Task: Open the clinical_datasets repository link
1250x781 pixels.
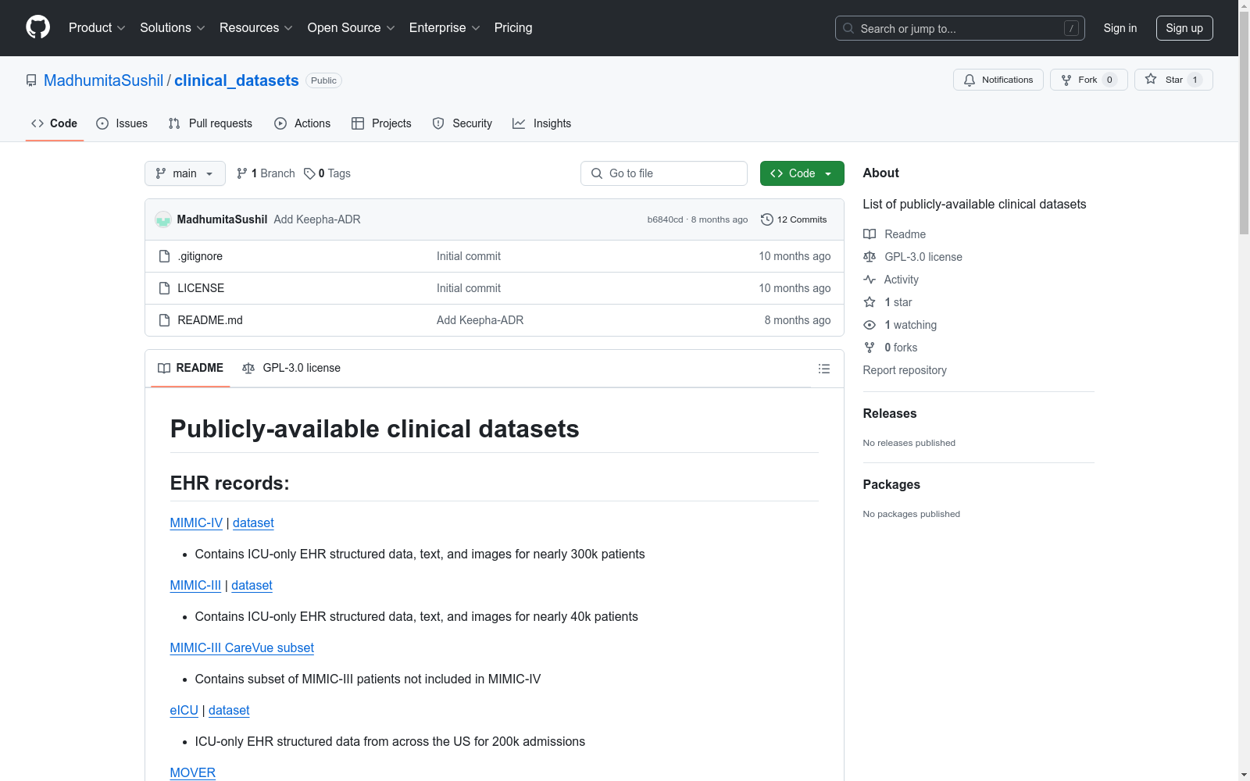Action: click(x=237, y=80)
